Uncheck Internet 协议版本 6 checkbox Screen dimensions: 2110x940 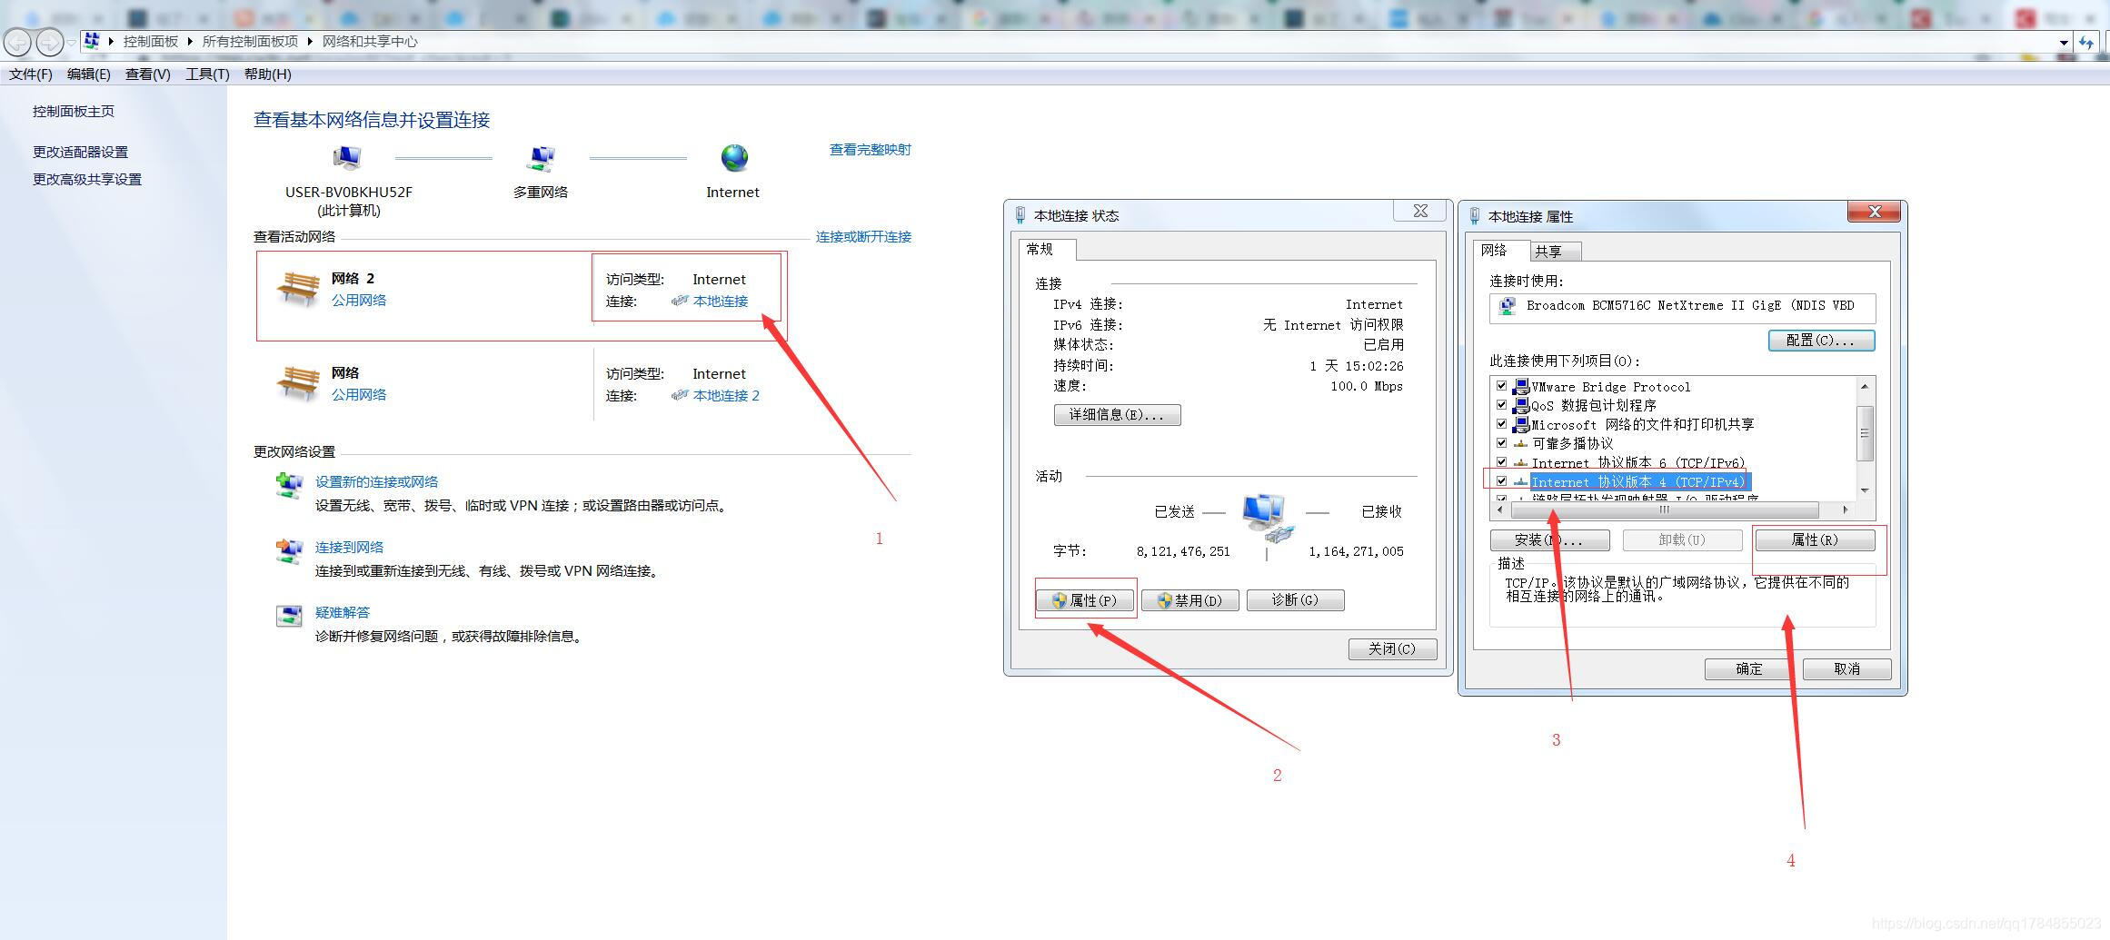point(1501,462)
